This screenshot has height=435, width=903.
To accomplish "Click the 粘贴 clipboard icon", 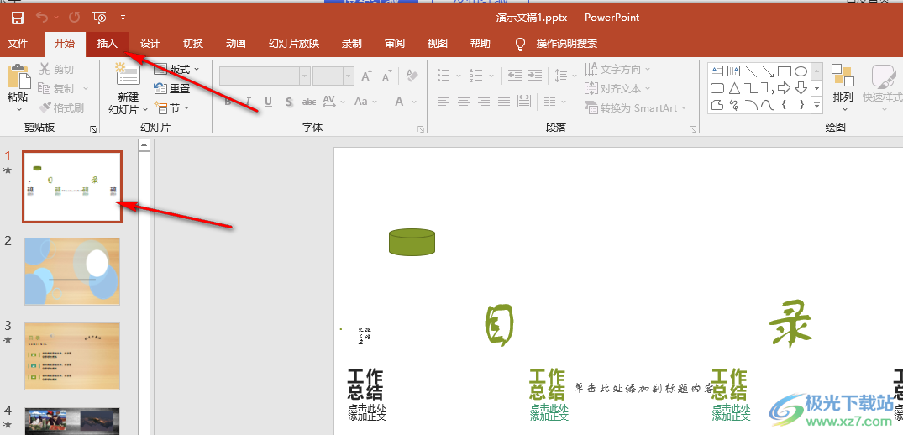I will [18, 76].
